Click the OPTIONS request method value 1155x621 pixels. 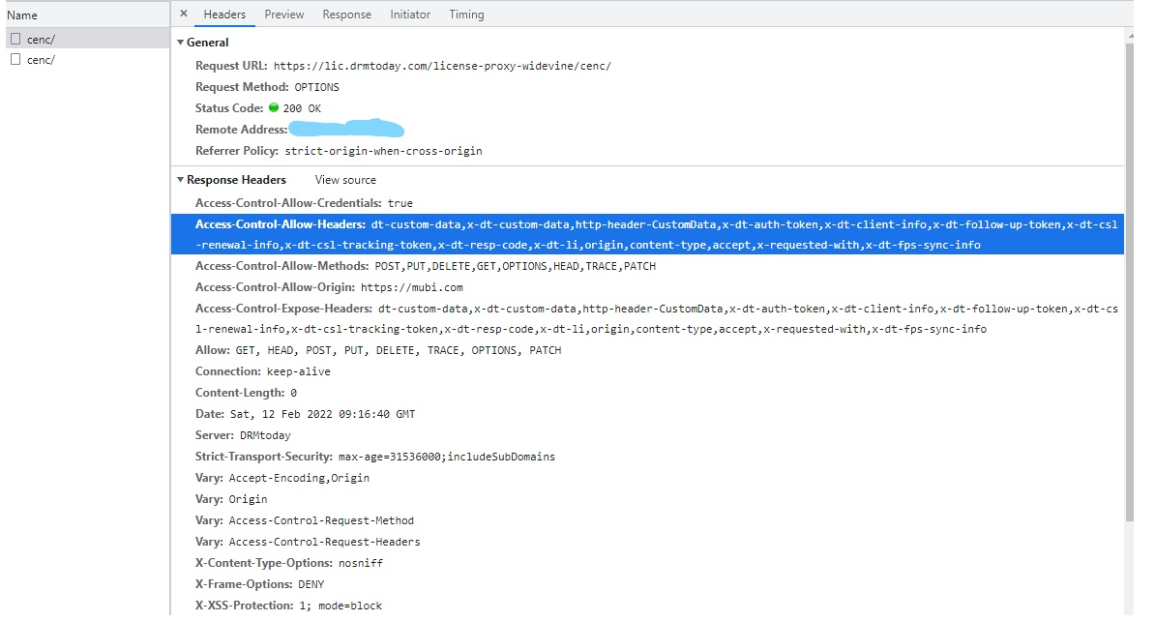point(316,87)
